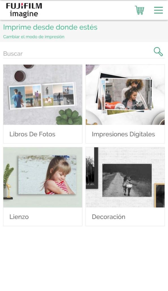Tap the magnifying glass search icon
Viewport: 168px width, 291px height.
158,52
